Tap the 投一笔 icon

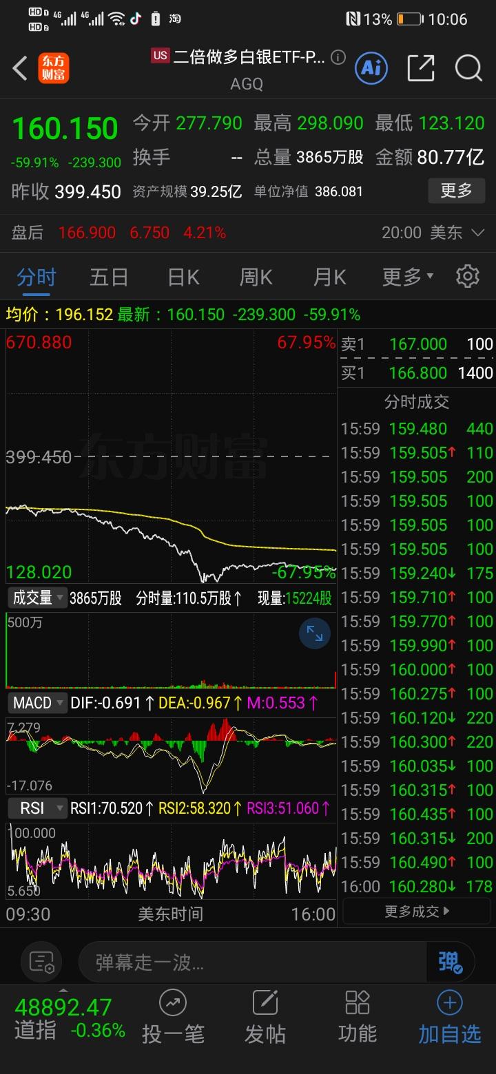tap(173, 1017)
